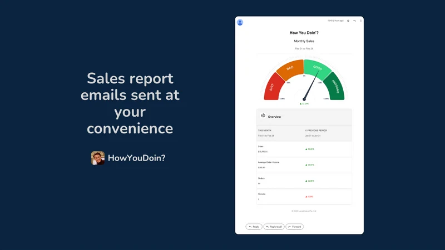This screenshot has height=250, width=445.
Task: Open the three-dot more options menu
Action: (x=360, y=21)
